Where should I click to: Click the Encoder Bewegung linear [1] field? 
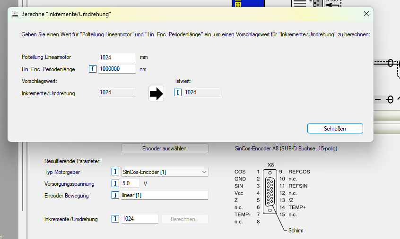coord(164,195)
